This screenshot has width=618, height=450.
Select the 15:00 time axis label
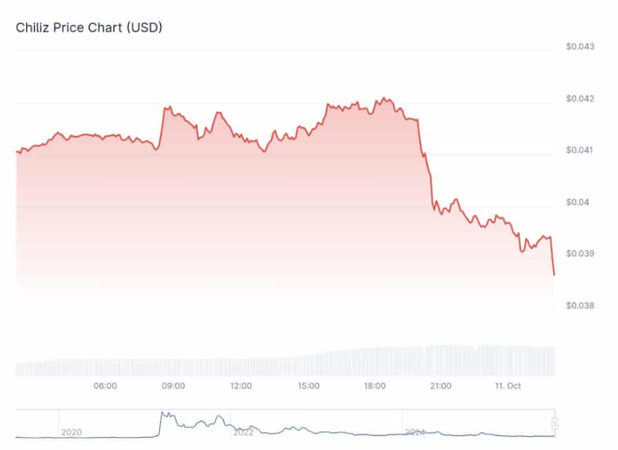pyautogui.click(x=308, y=387)
